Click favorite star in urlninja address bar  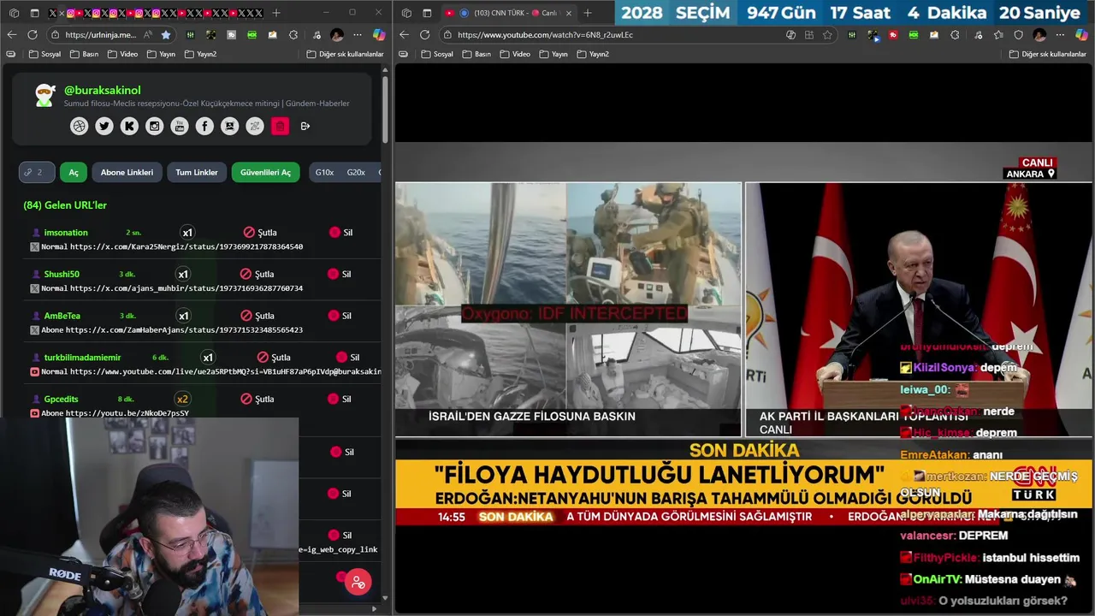pyautogui.click(x=166, y=35)
